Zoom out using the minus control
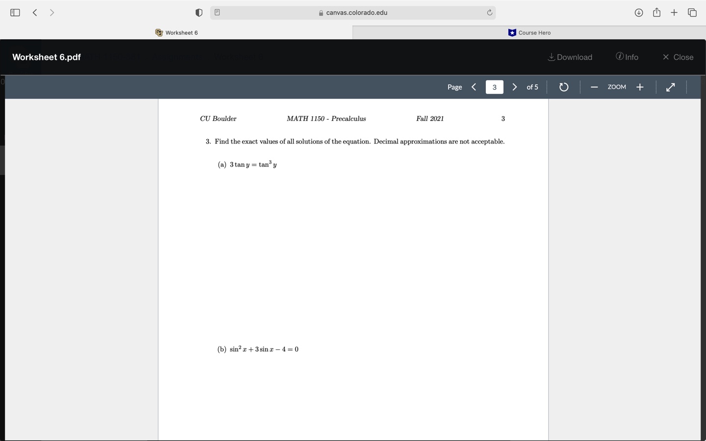The image size is (706, 441). (x=594, y=87)
